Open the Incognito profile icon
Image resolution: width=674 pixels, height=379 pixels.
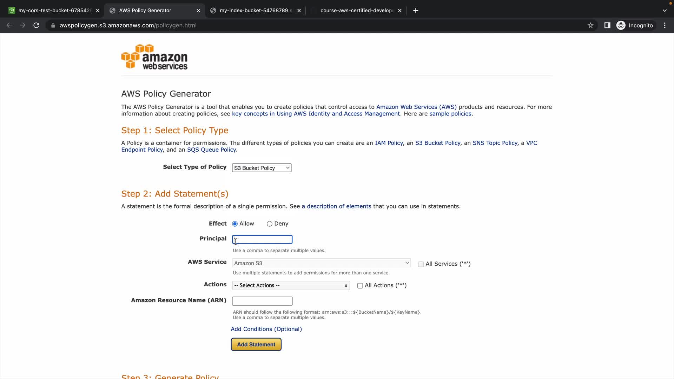621,25
